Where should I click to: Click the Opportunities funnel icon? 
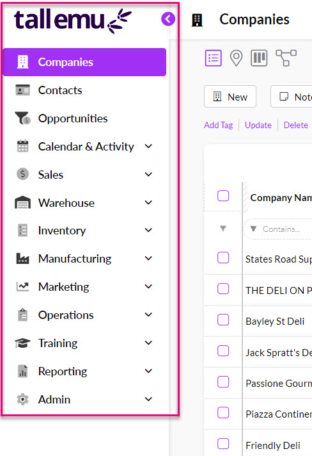pos(22,118)
